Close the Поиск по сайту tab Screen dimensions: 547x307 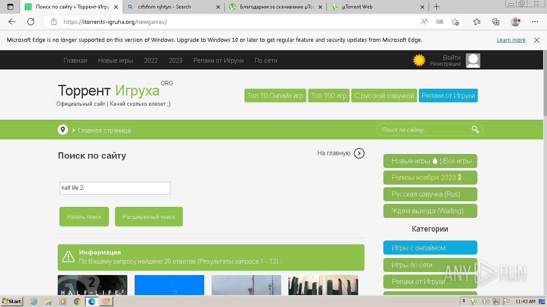pos(116,7)
